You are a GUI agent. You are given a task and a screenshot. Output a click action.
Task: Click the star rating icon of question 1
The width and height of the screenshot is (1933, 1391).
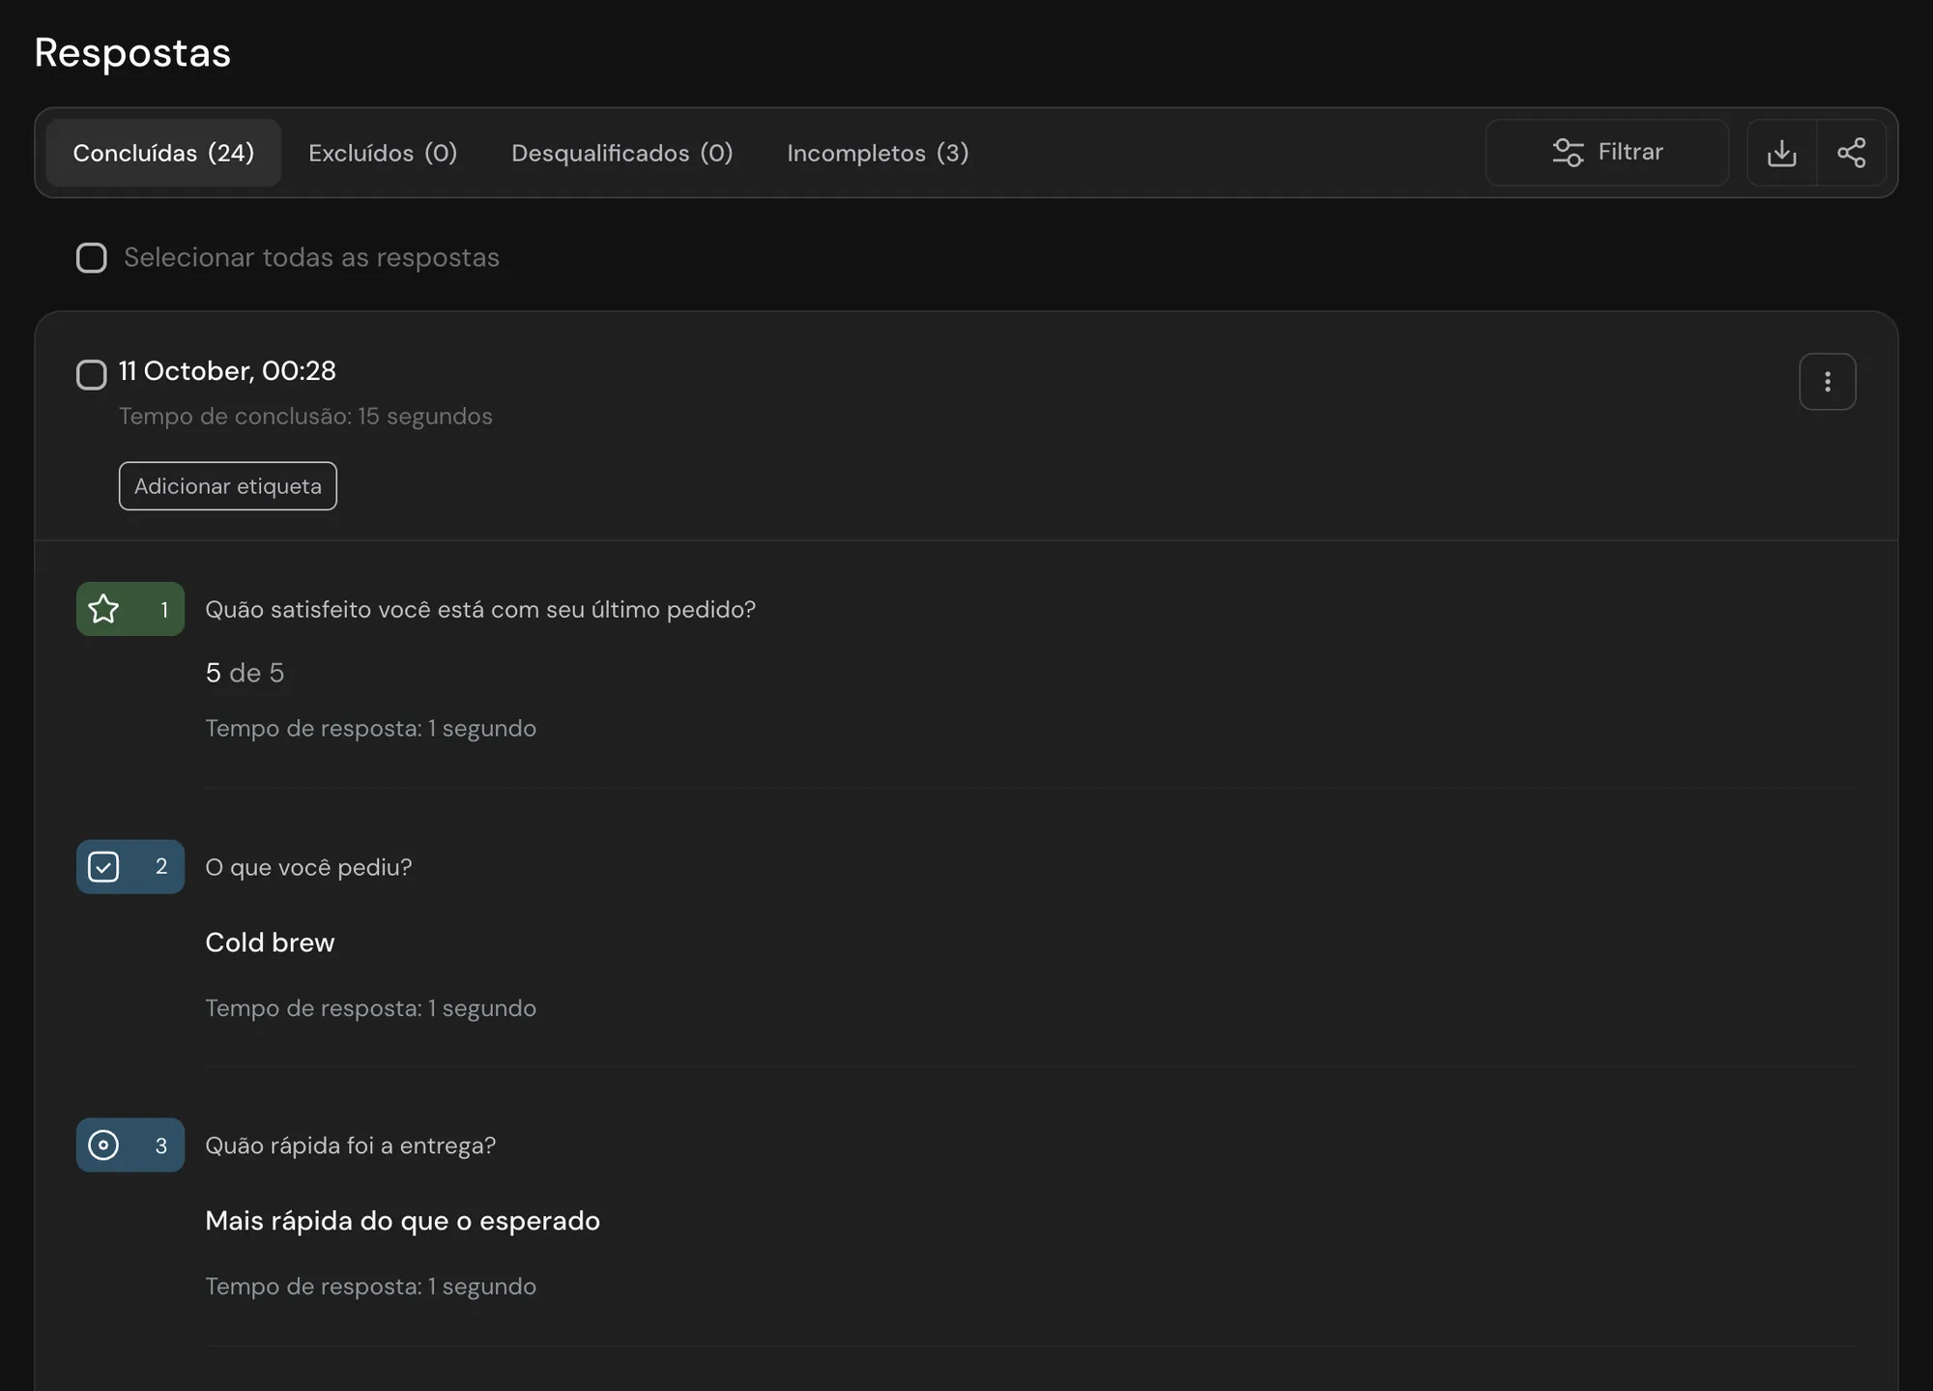pos(103,609)
